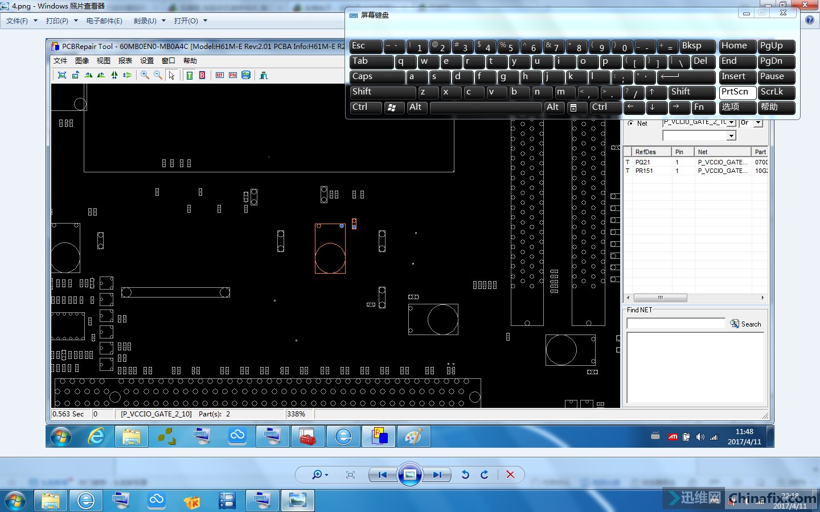Toggle left Alt key on on-screen keyboard
The width and height of the screenshot is (820, 512).
pos(417,108)
